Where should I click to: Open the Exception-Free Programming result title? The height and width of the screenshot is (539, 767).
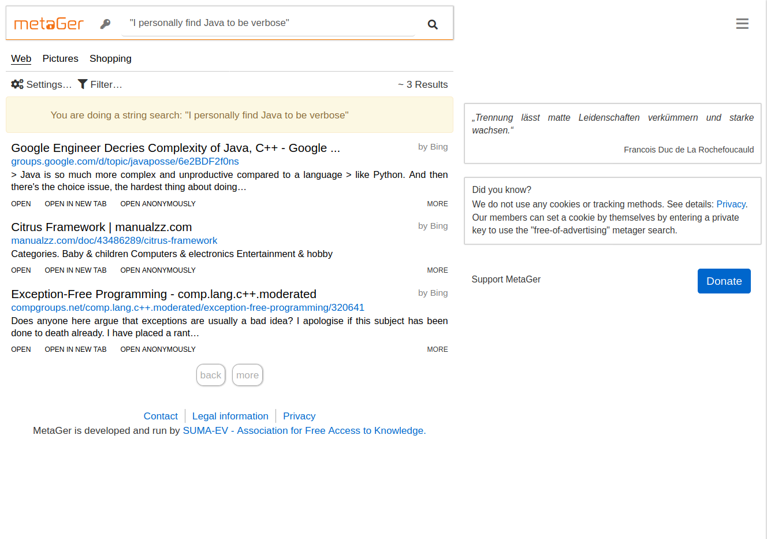(x=164, y=294)
